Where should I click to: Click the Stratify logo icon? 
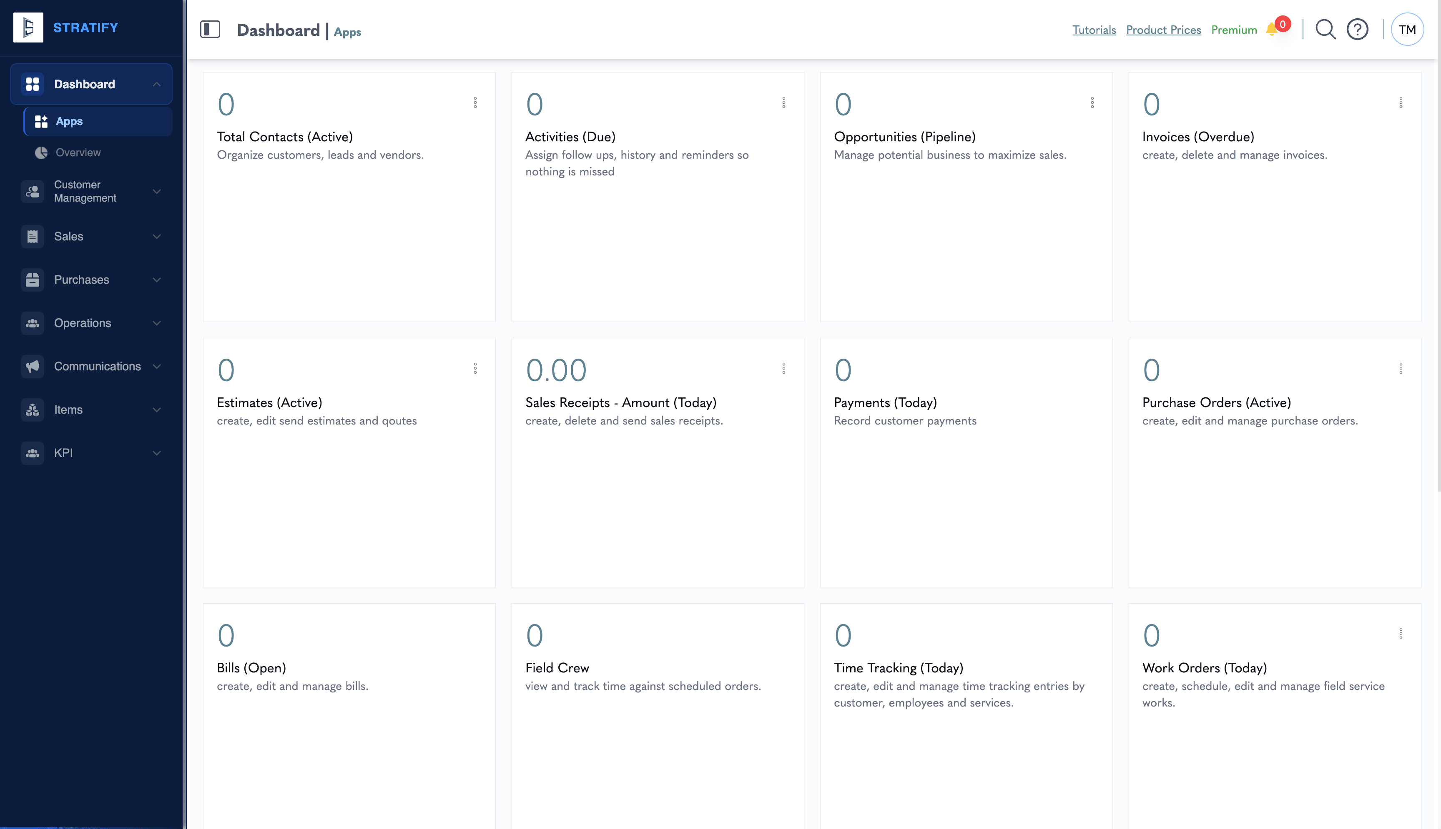[x=28, y=27]
